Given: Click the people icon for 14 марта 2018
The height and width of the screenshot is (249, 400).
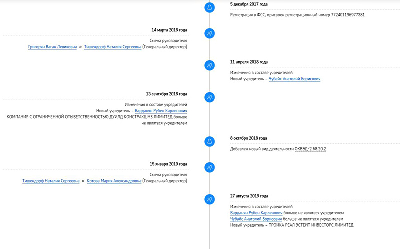Looking at the screenshot, I should 210,33.
